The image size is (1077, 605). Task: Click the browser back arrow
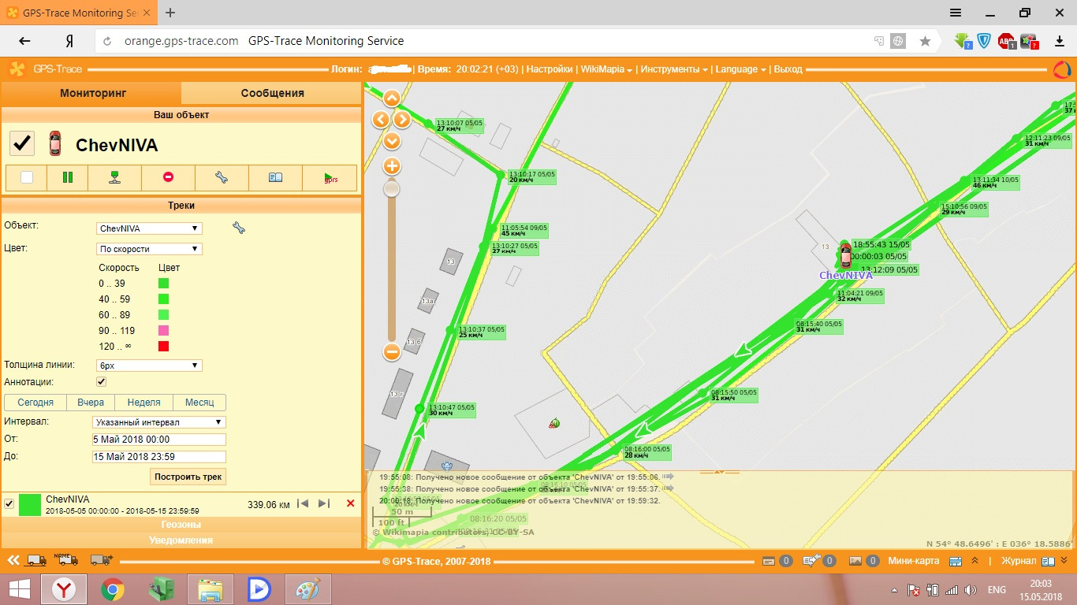tap(25, 41)
